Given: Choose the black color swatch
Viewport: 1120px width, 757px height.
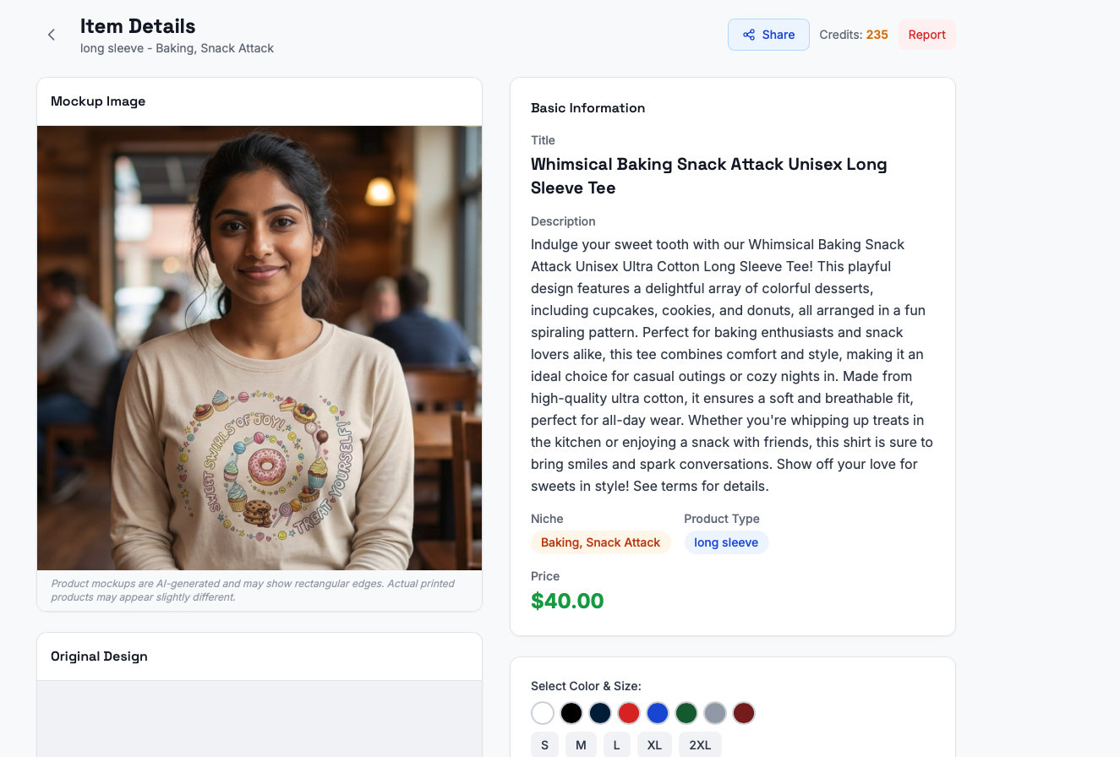Looking at the screenshot, I should tap(571, 713).
